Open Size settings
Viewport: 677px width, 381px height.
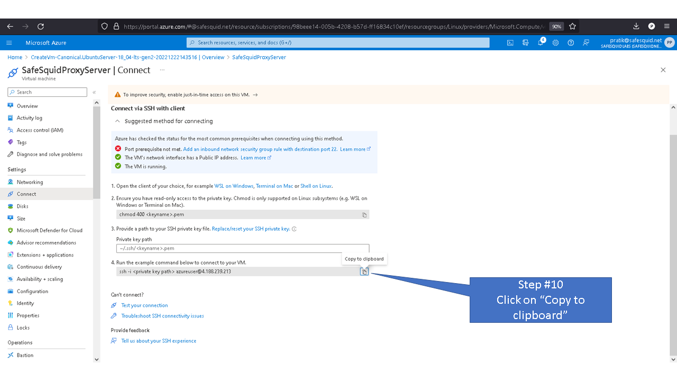21,219
